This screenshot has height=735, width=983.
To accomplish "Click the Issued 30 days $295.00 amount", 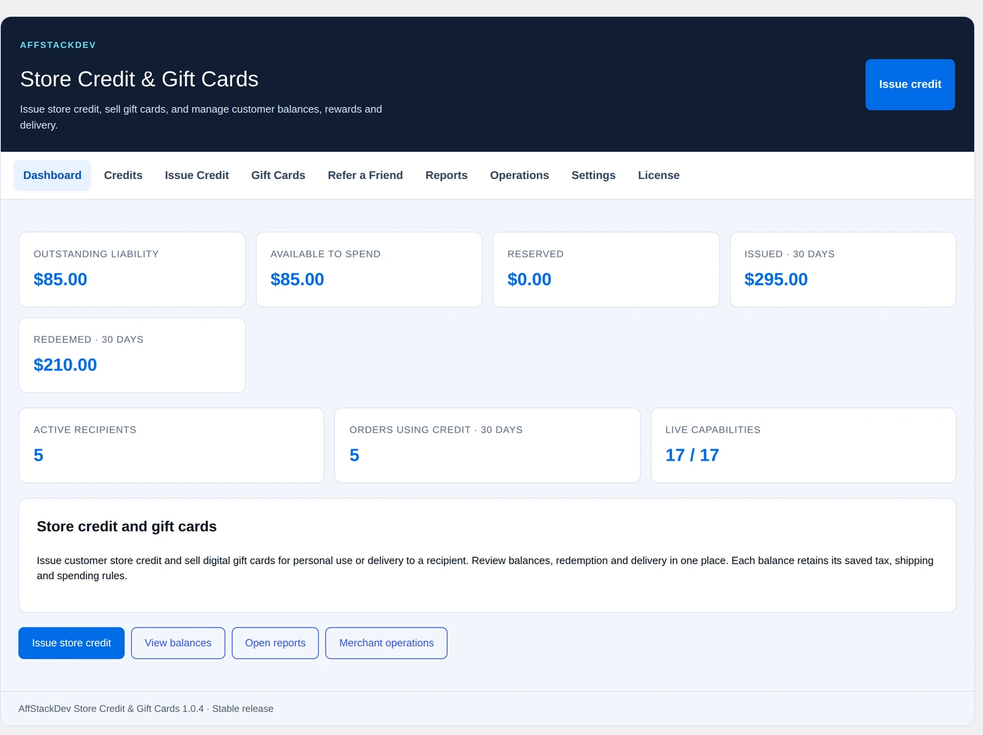I will coord(776,280).
